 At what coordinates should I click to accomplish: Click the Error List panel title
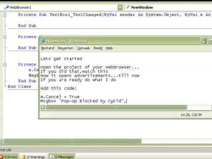[x=6, y=150]
